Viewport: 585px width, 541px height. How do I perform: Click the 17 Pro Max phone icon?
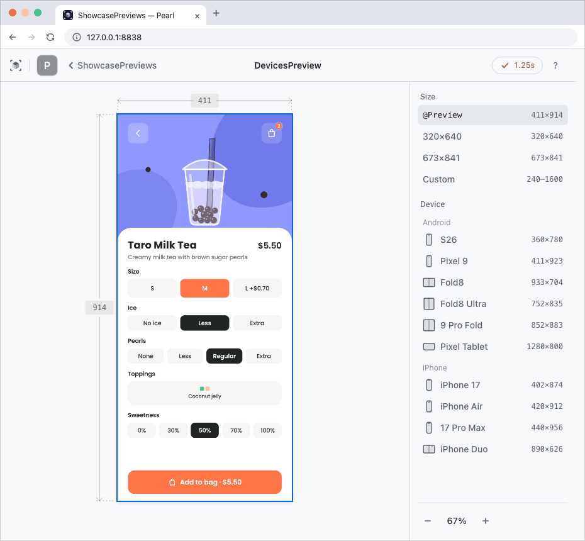coord(429,428)
